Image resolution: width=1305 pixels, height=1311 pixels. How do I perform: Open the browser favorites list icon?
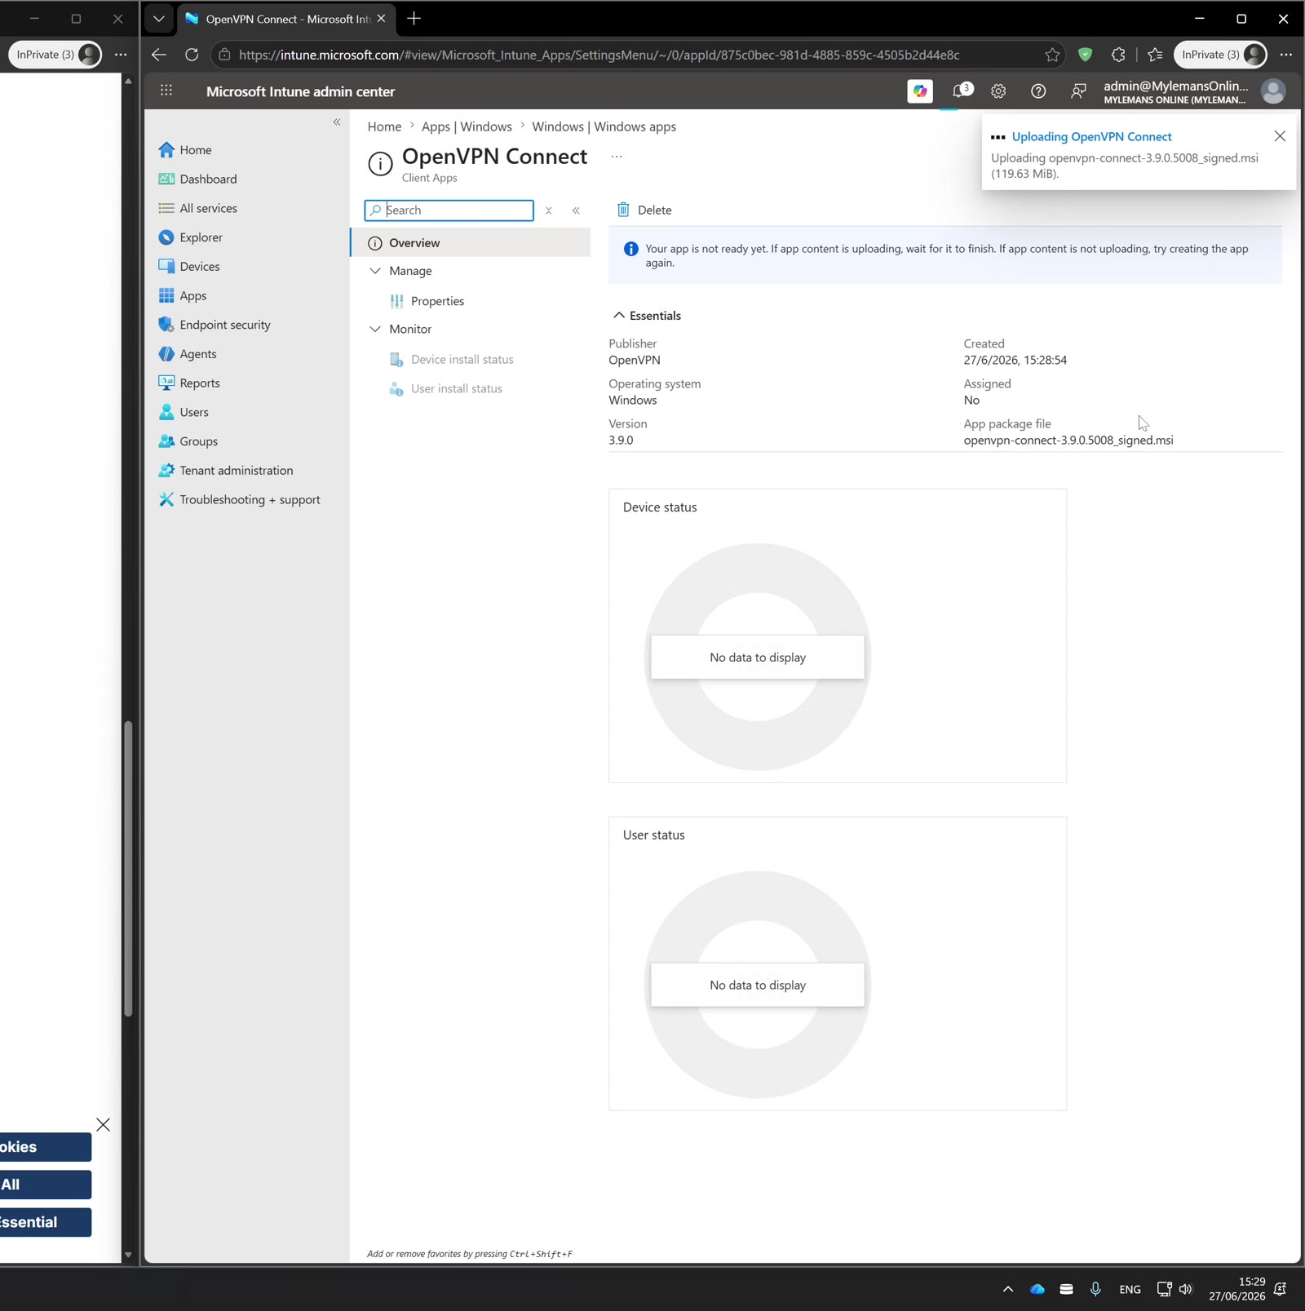pyautogui.click(x=1155, y=55)
